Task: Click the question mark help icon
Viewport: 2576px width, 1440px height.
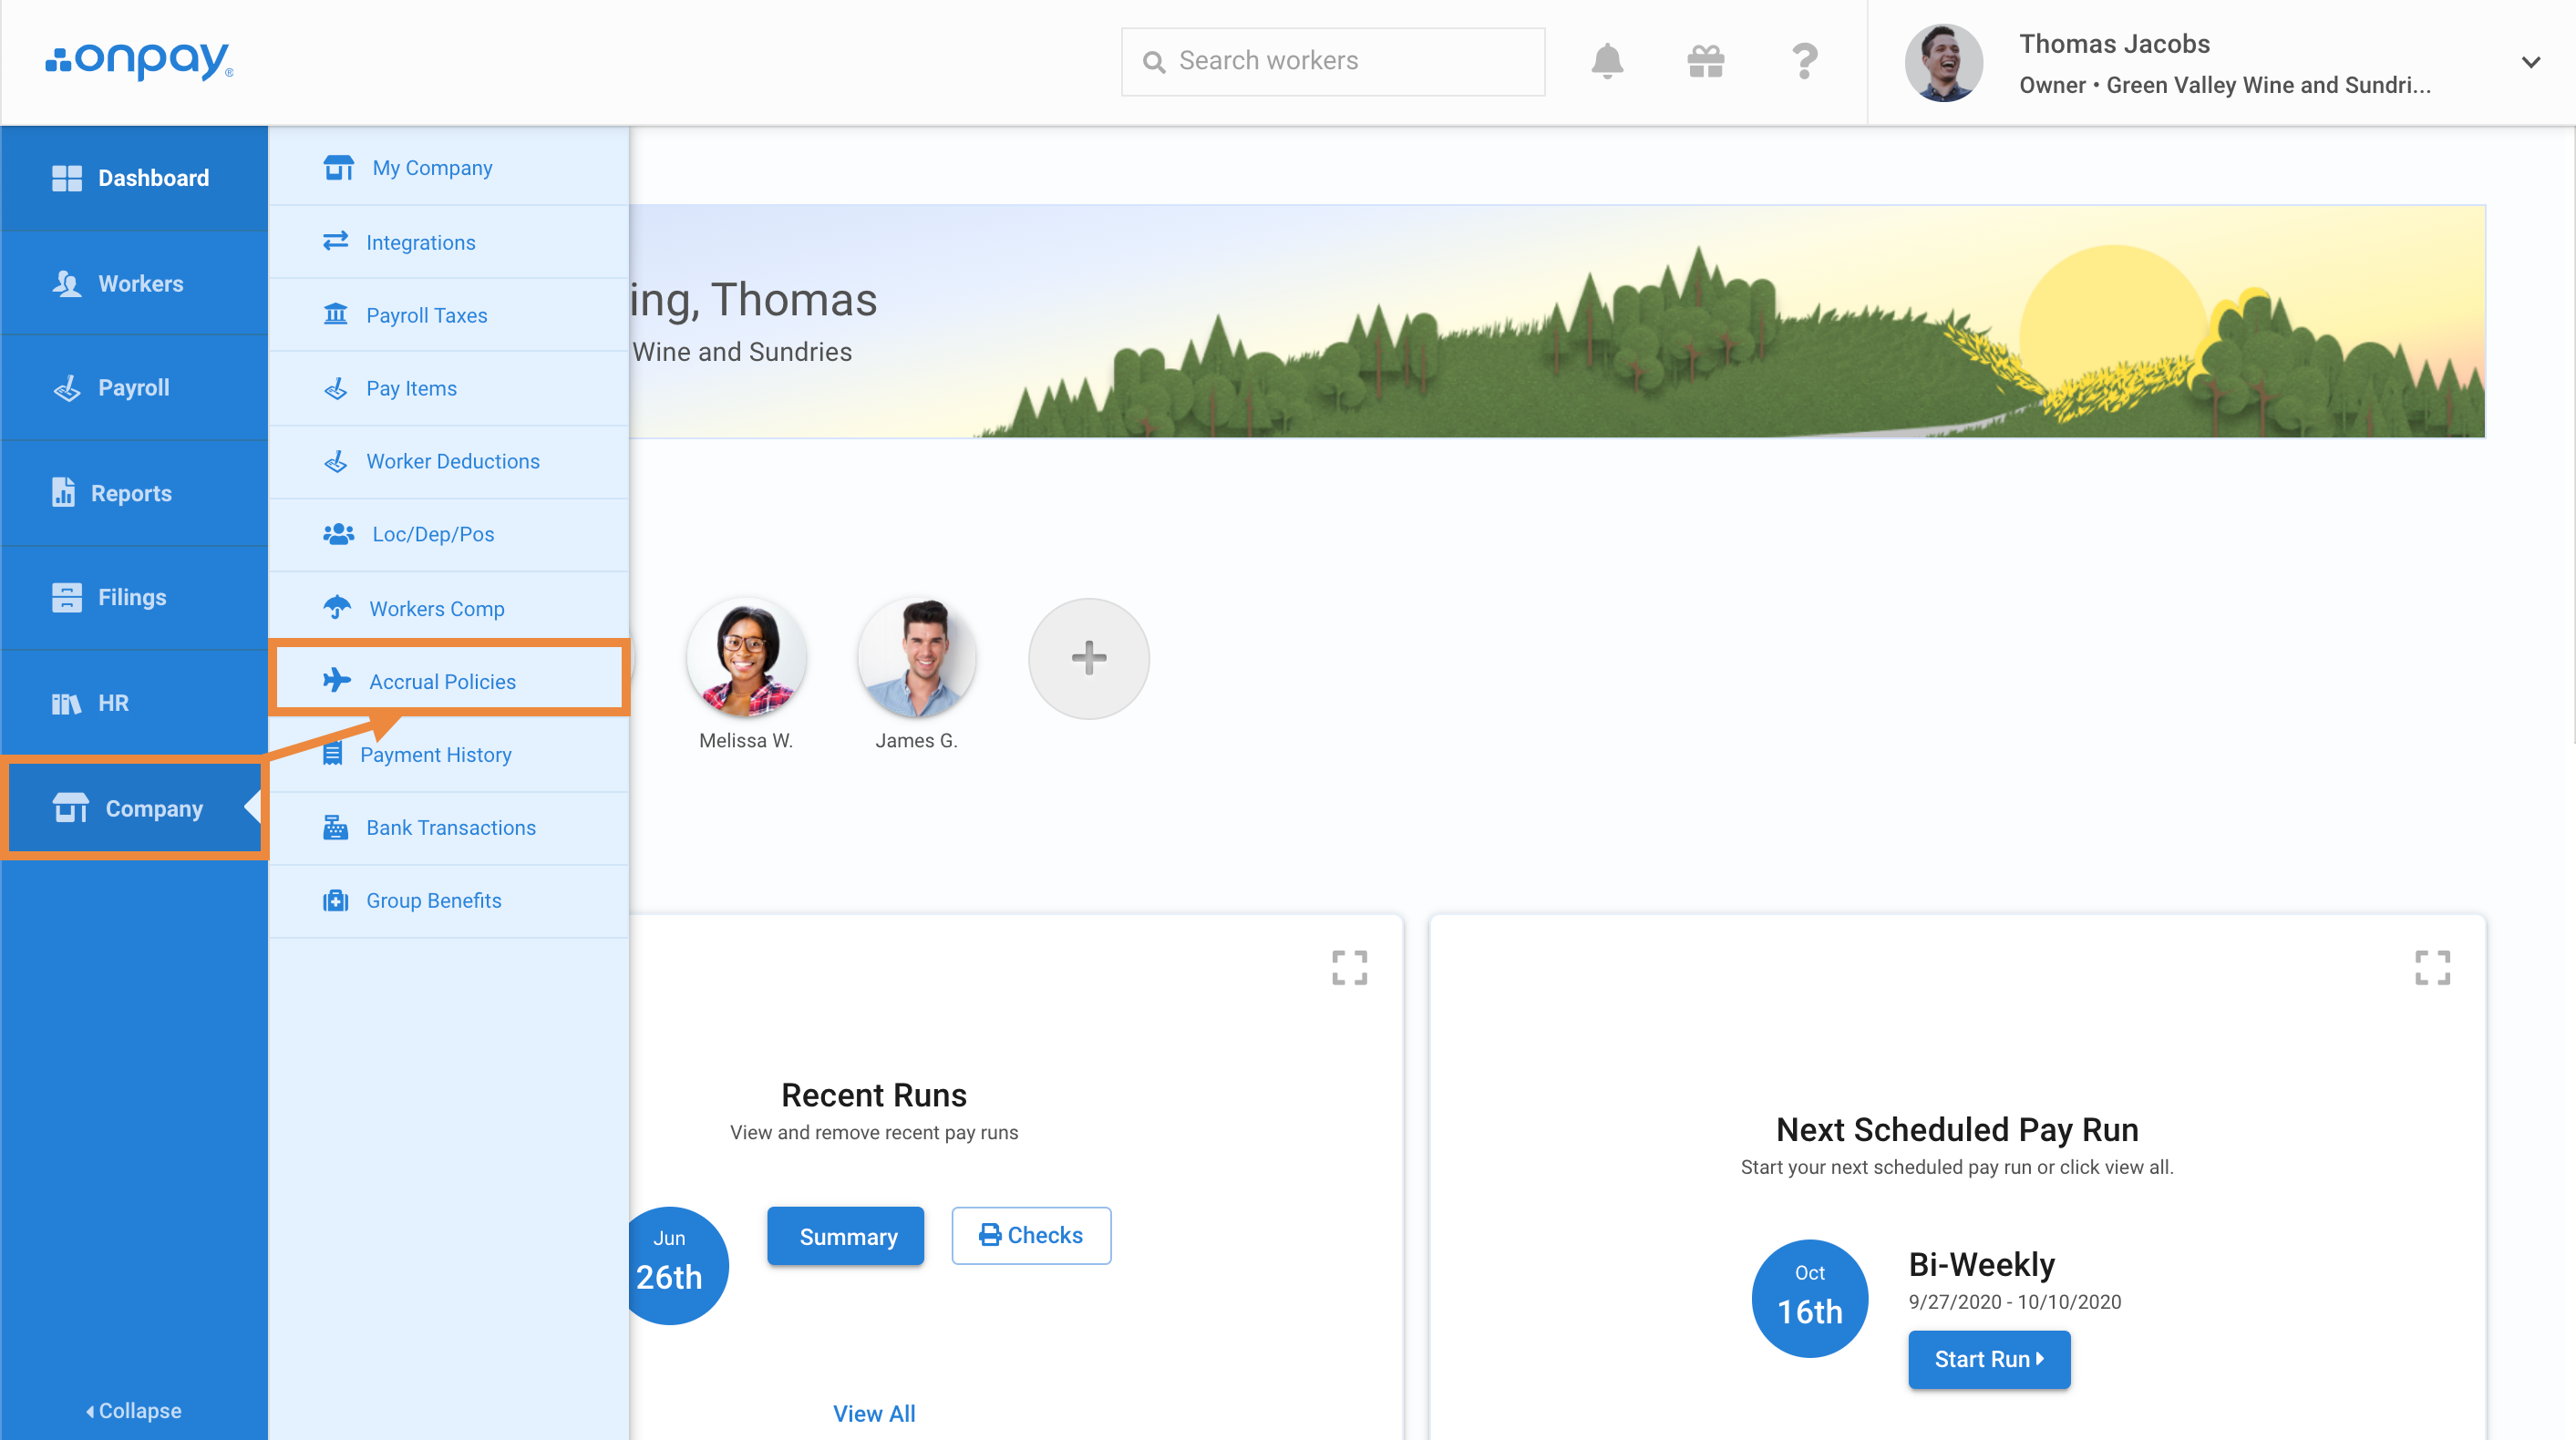Action: point(1804,62)
